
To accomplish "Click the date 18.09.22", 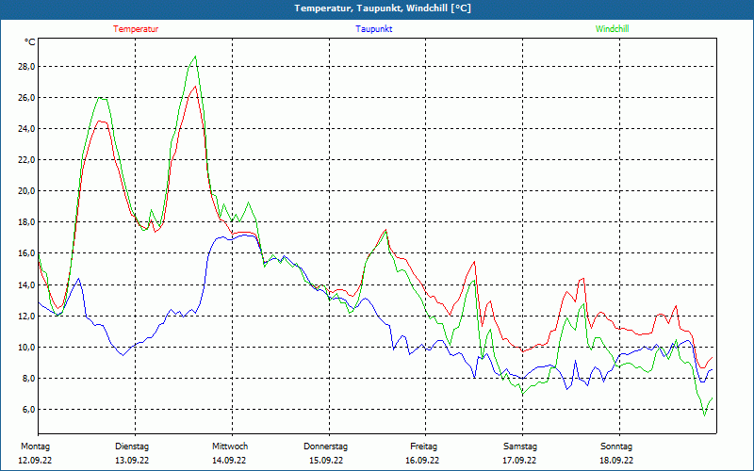I will coord(616,461).
